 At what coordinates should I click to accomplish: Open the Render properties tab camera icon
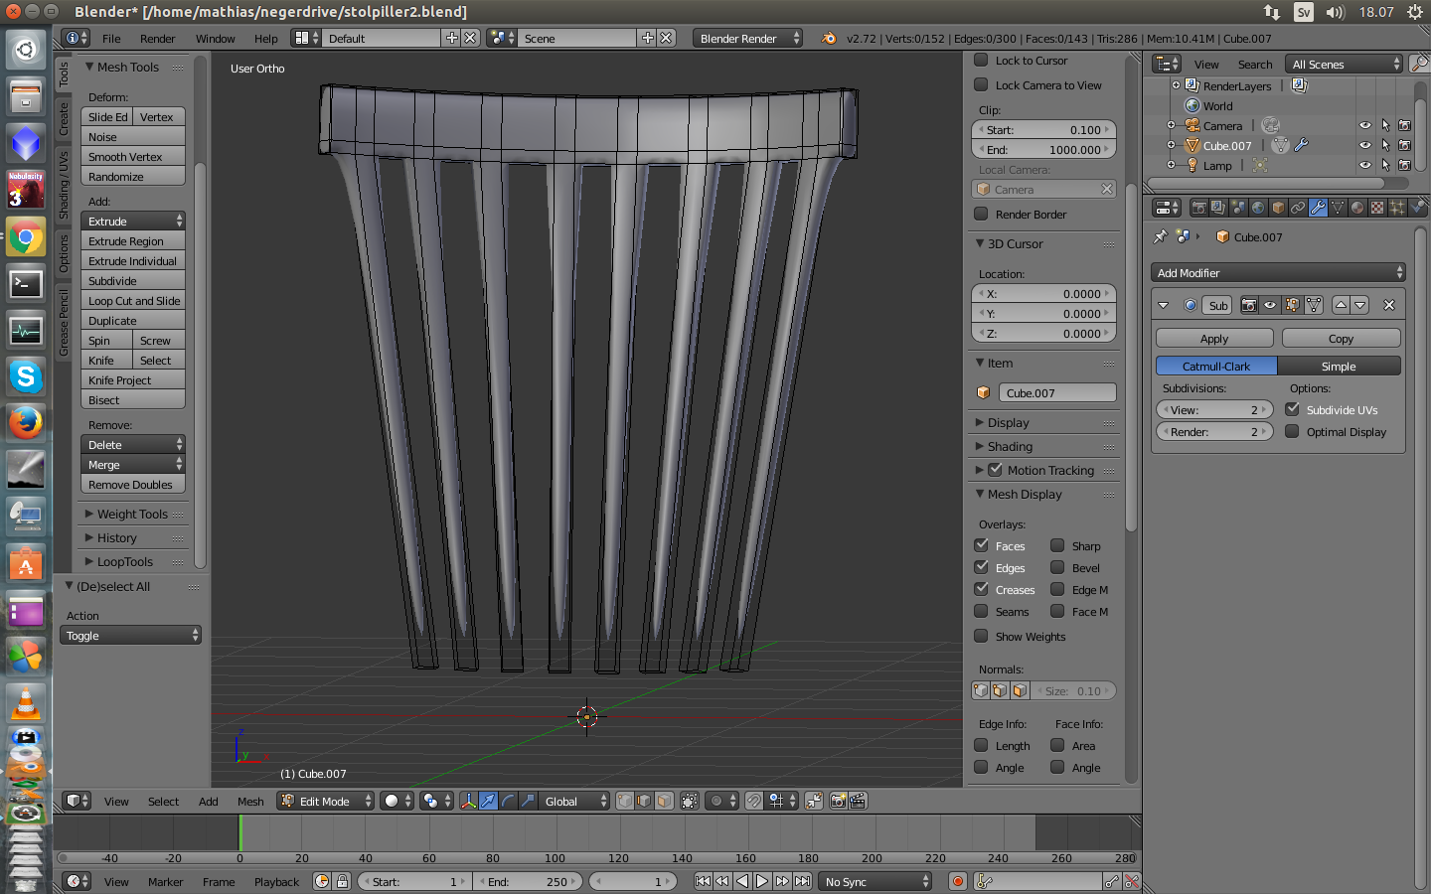click(1199, 208)
